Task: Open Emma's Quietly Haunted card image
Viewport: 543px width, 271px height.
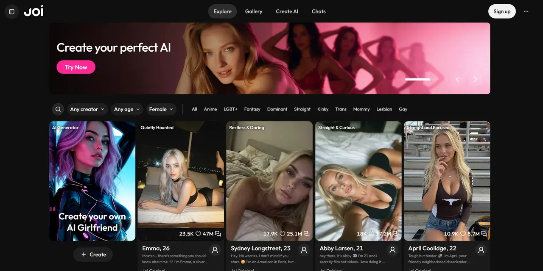Action: tap(181, 181)
